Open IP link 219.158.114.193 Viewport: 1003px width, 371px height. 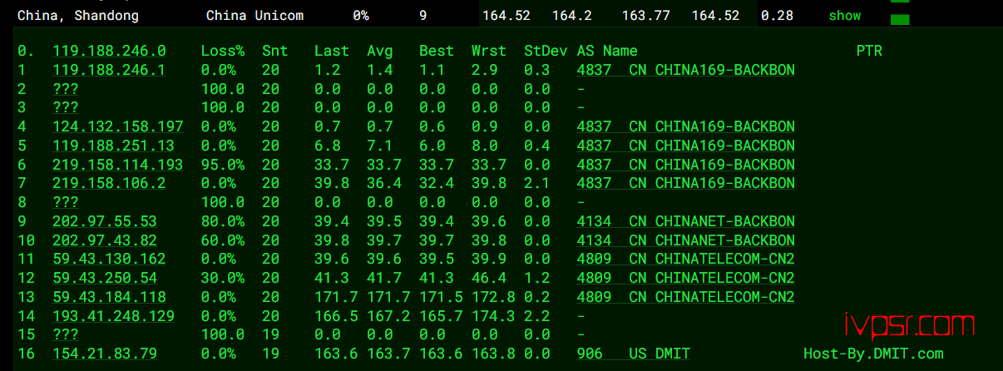[118, 165]
